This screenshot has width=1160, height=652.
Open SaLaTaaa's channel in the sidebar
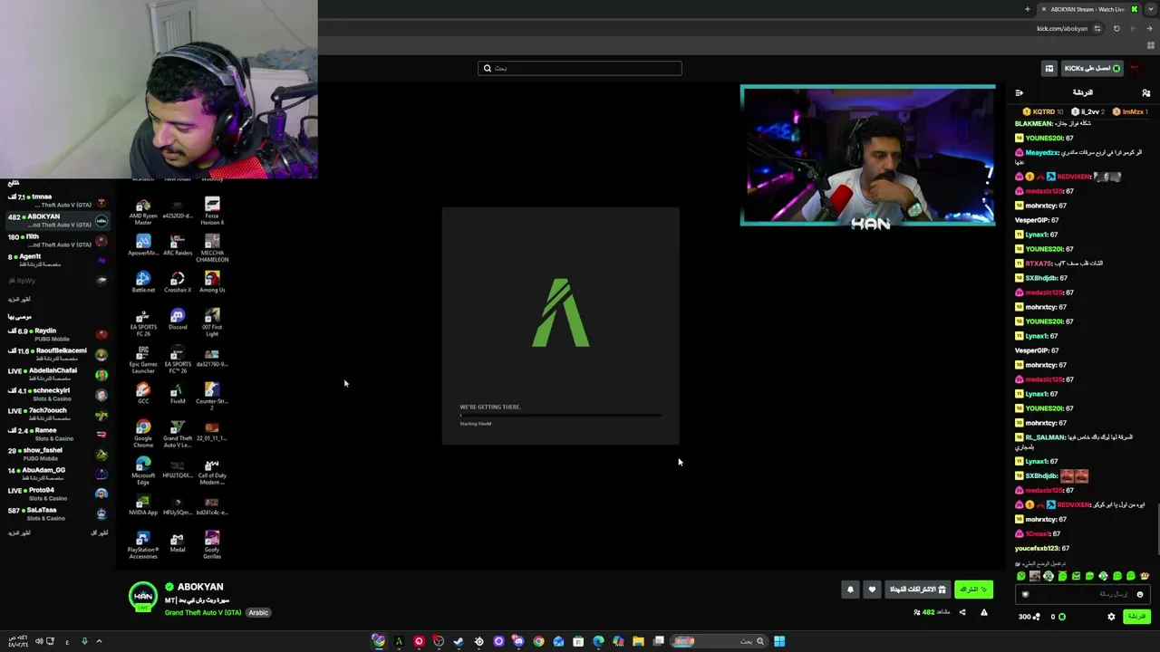(x=58, y=514)
